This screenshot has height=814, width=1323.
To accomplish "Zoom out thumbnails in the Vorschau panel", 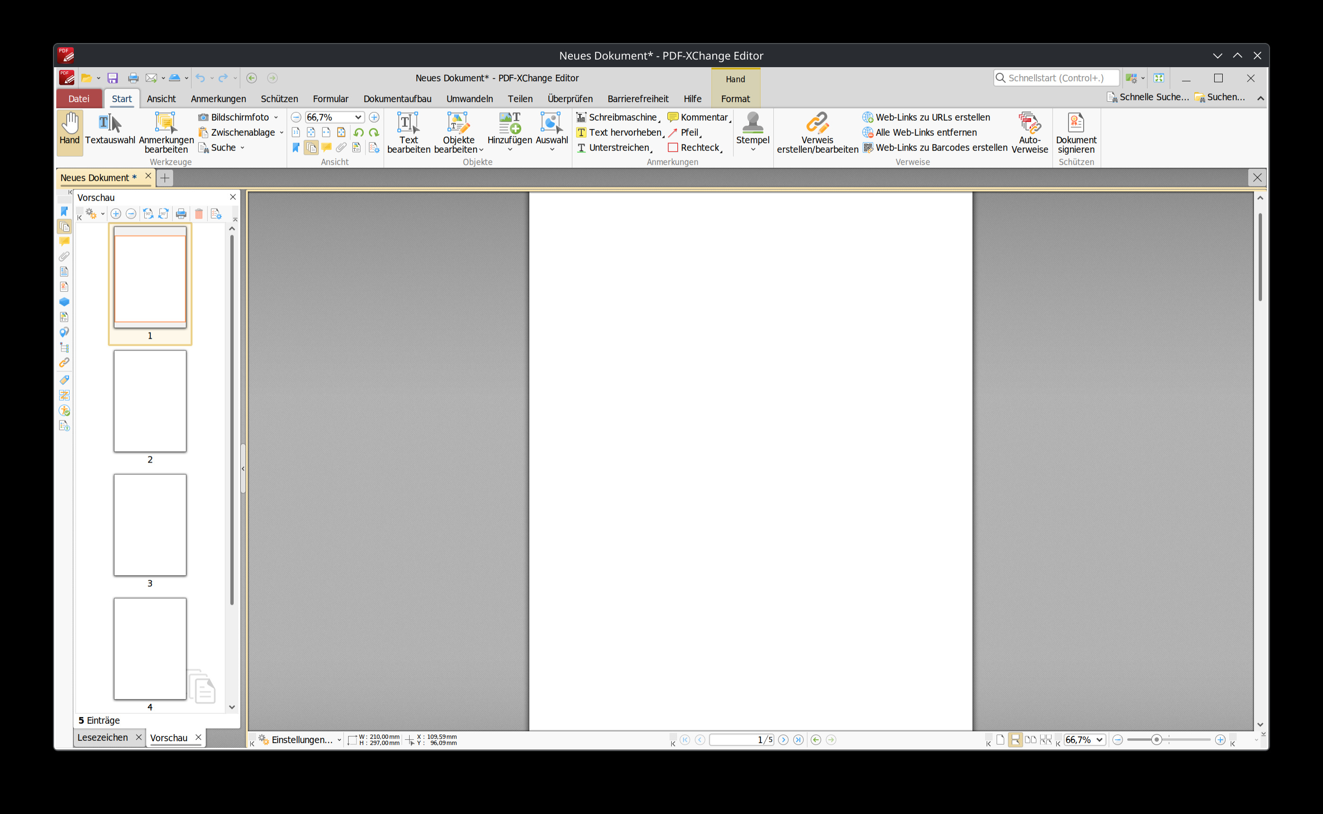I will (x=131, y=214).
